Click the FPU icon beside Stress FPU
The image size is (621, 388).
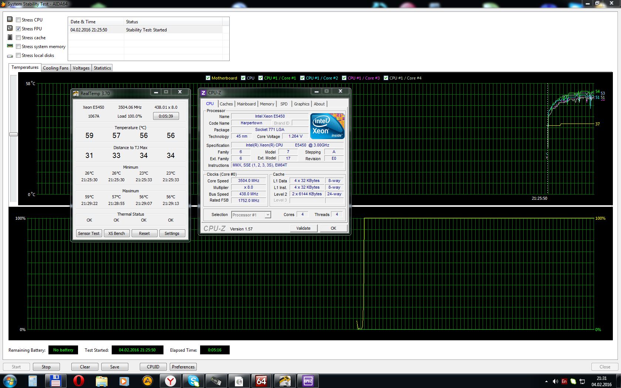[10, 28]
